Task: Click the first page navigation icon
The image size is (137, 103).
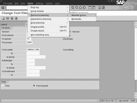Action: [x=73, y=7]
